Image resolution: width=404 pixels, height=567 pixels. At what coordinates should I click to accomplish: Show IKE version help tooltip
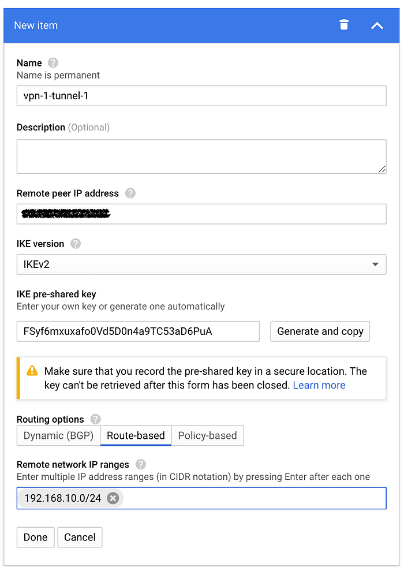coord(76,244)
